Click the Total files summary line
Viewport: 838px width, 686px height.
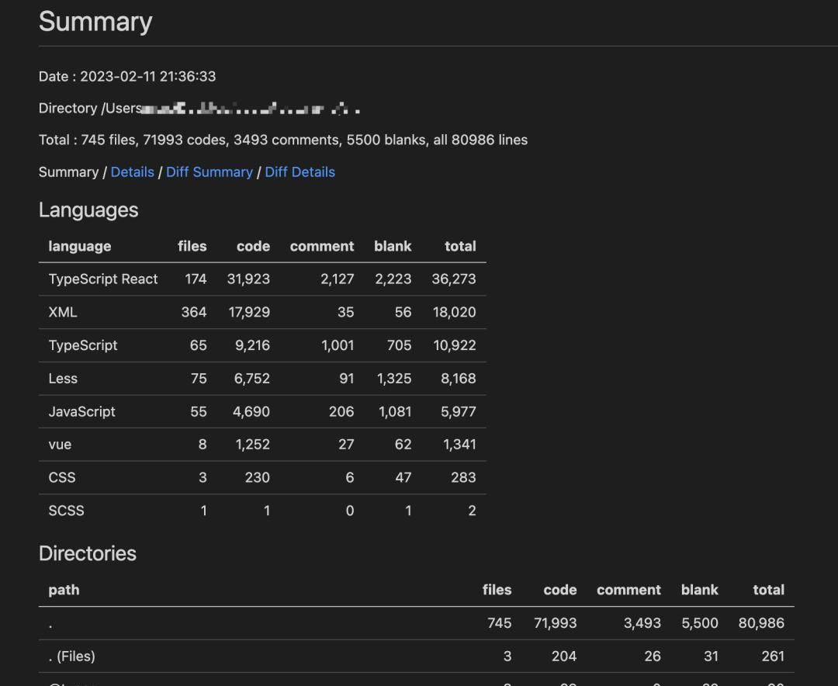click(x=283, y=140)
